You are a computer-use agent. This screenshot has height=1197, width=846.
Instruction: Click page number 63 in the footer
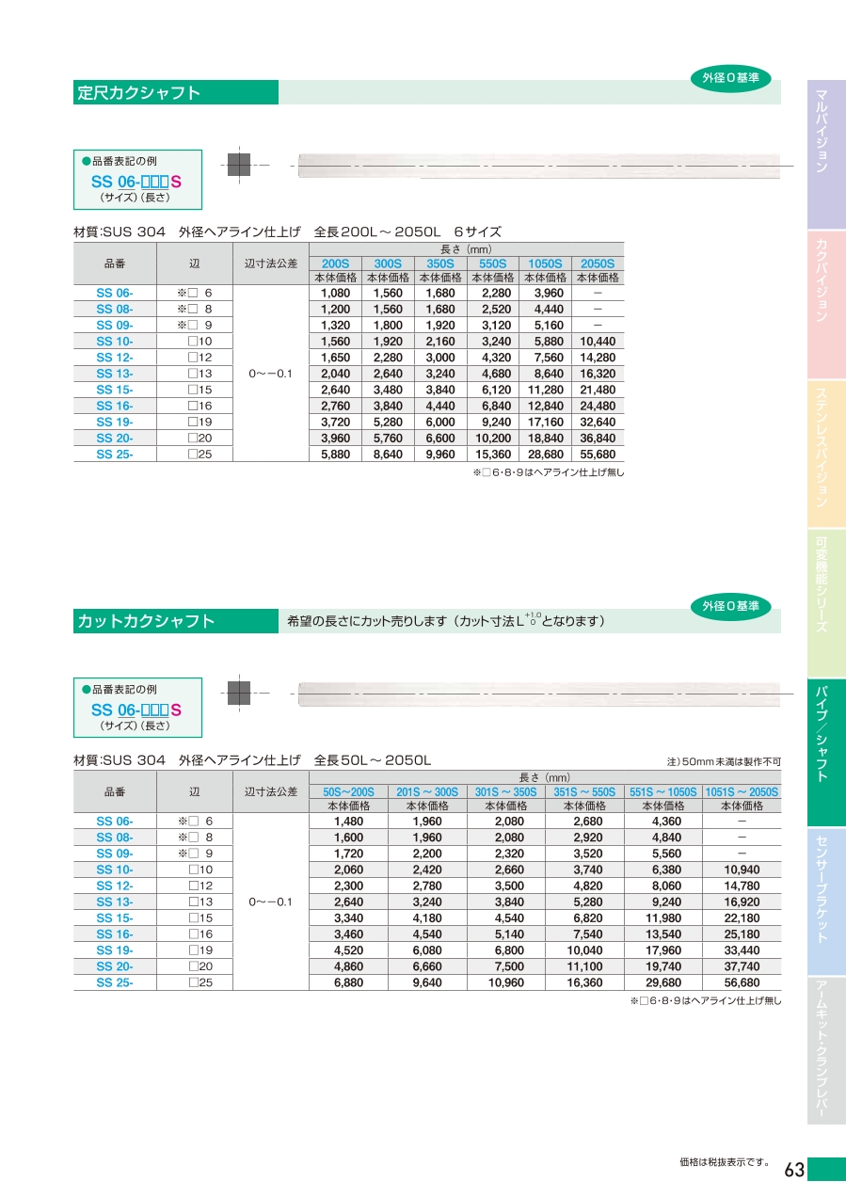pos(794,1170)
